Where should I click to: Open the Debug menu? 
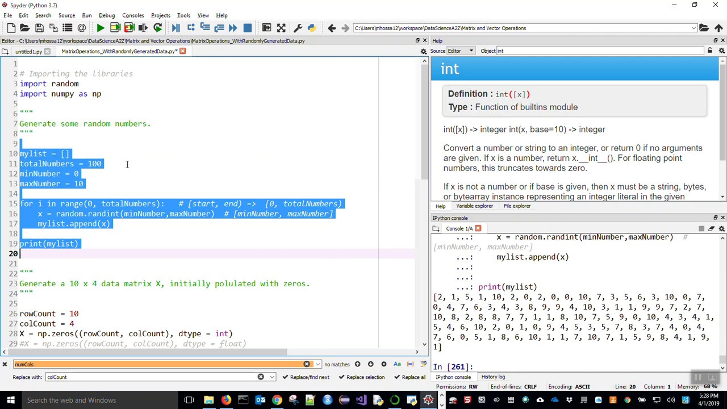(107, 15)
